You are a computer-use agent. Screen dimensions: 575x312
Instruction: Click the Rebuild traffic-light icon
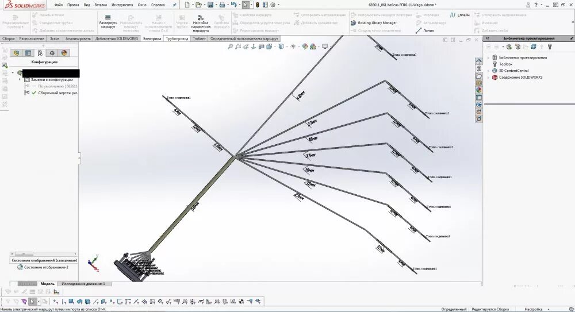258,5
